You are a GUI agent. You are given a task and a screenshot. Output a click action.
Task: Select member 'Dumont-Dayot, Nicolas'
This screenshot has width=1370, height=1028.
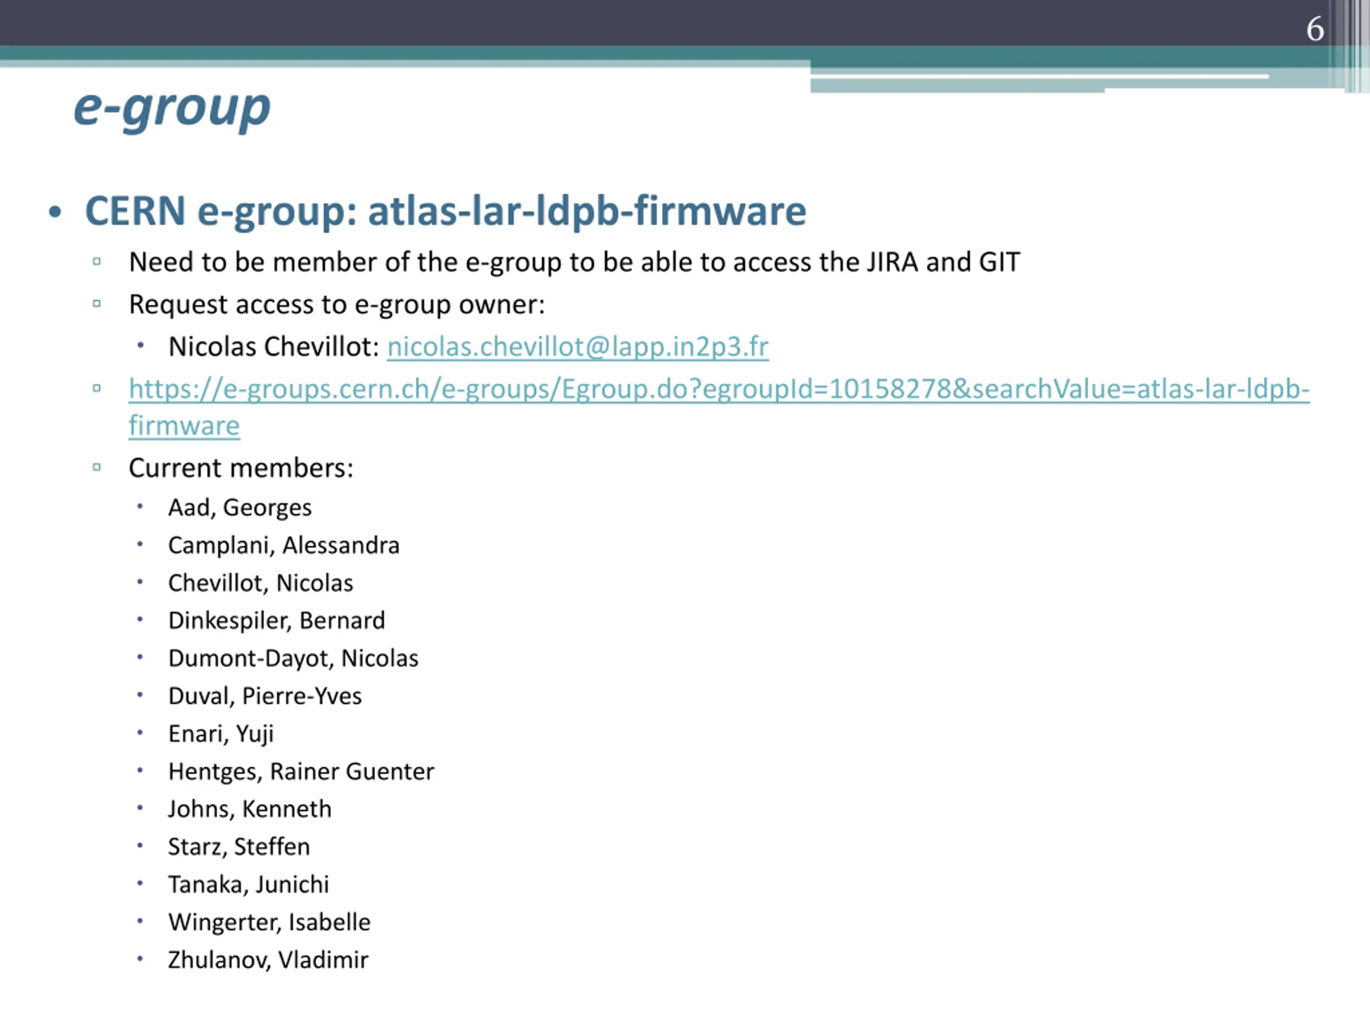(293, 659)
